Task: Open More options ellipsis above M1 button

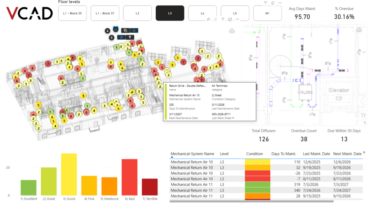Action: tap(280, 3)
